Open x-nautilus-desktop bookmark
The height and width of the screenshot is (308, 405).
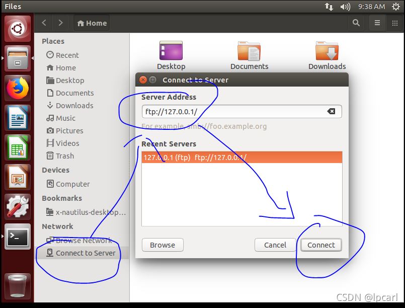coord(82,212)
